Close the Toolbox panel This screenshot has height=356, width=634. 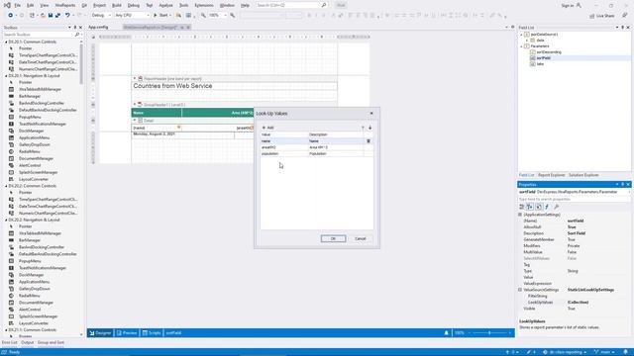click(x=80, y=28)
